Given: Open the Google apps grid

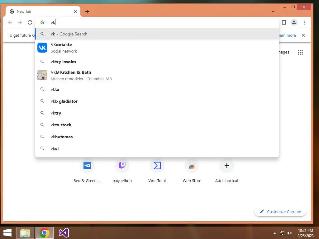Looking at the screenshot, I should tap(300, 52).
